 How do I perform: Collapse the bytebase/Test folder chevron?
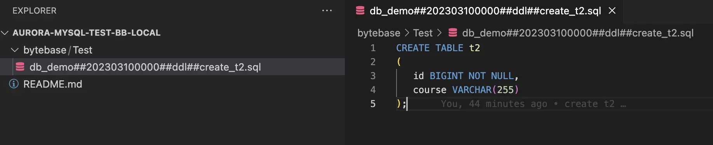point(15,50)
